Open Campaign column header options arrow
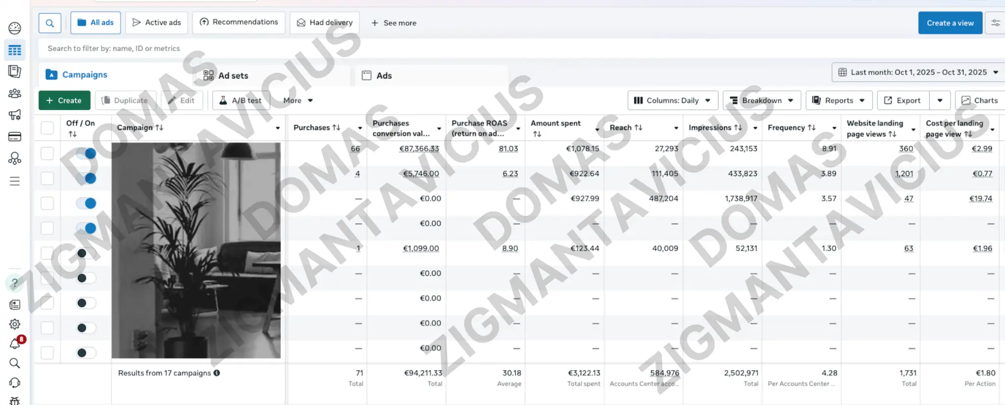 (278, 128)
